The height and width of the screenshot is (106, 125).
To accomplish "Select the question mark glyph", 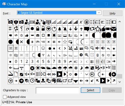I will tap(21, 29).
